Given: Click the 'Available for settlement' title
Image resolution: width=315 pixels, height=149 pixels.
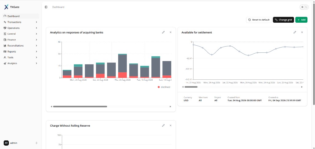Looking at the screenshot, I should [197, 32].
